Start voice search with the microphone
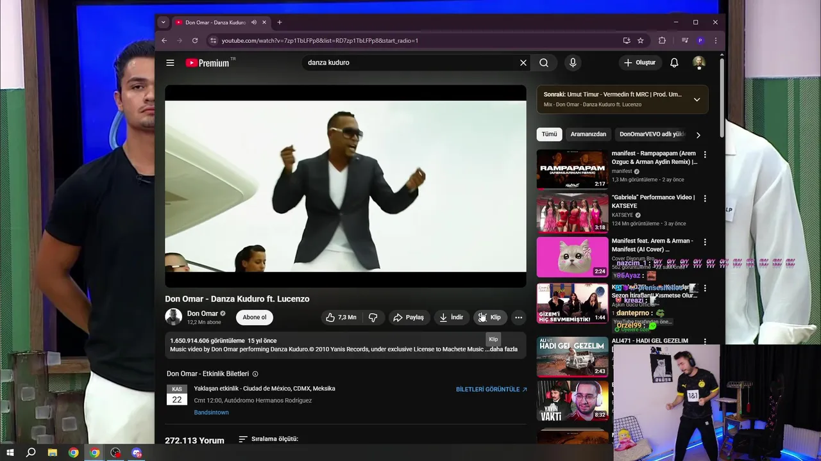 click(x=573, y=63)
